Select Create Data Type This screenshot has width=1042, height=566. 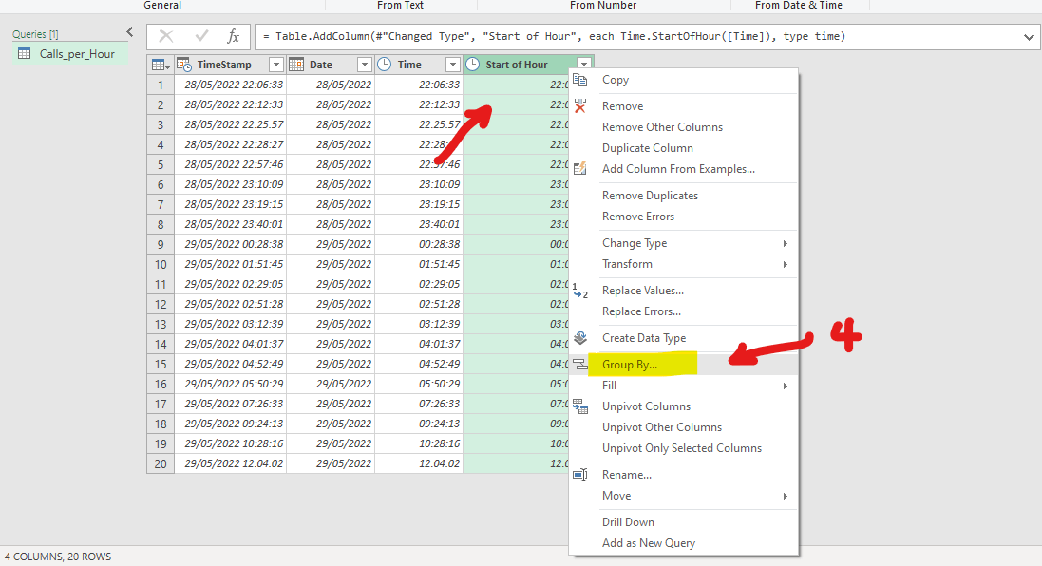[x=644, y=338]
